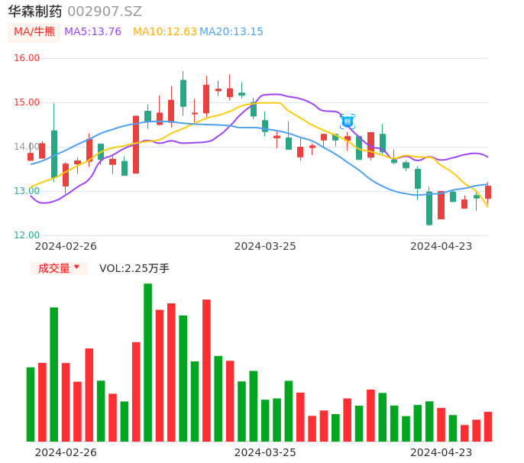Select the MA/牛熊 indicator tab
The width and height of the screenshot is (524, 463).
click(34, 32)
